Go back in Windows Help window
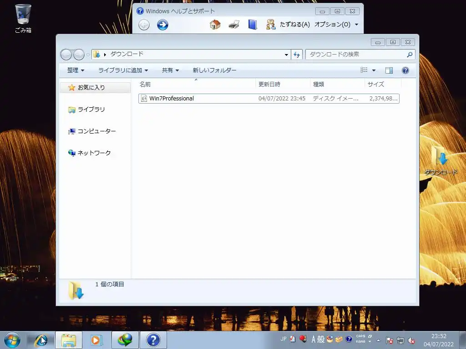This screenshot has height=349, width=466. (x=144, y=25)
